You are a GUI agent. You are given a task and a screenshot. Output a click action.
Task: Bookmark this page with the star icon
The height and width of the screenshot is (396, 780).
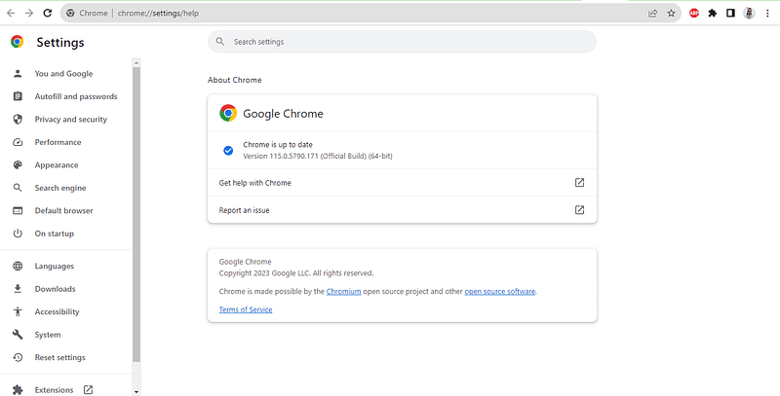[671, 14]
